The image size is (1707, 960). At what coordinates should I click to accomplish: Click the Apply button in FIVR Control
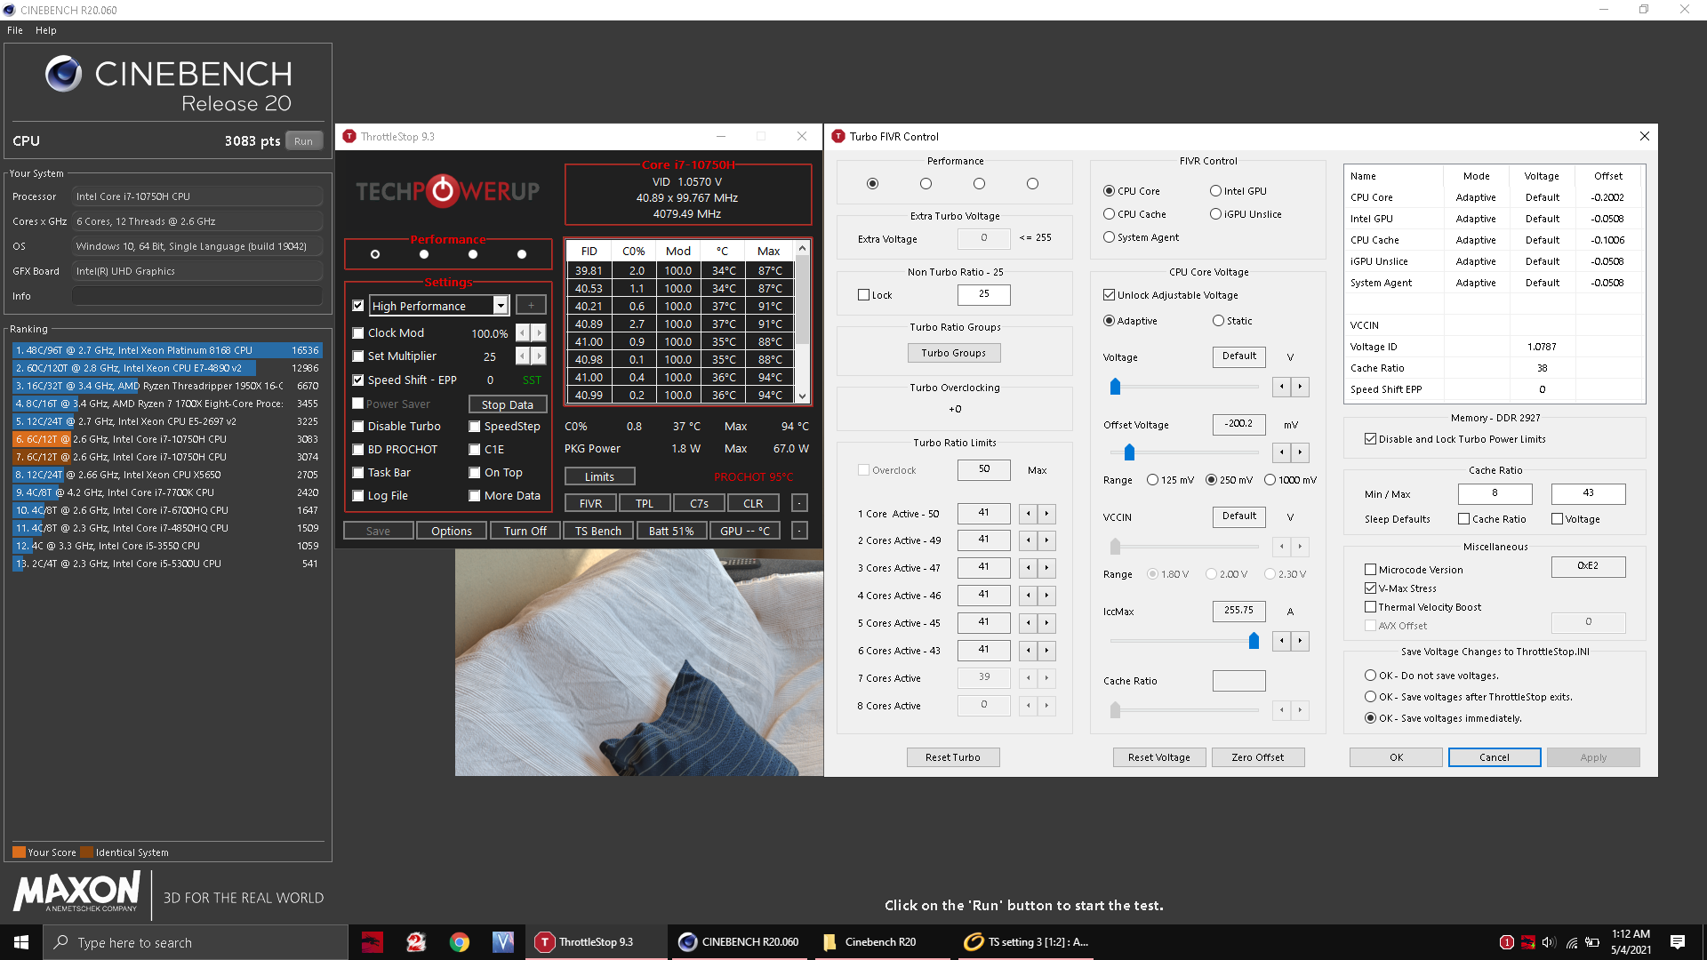pos(1593,757)
